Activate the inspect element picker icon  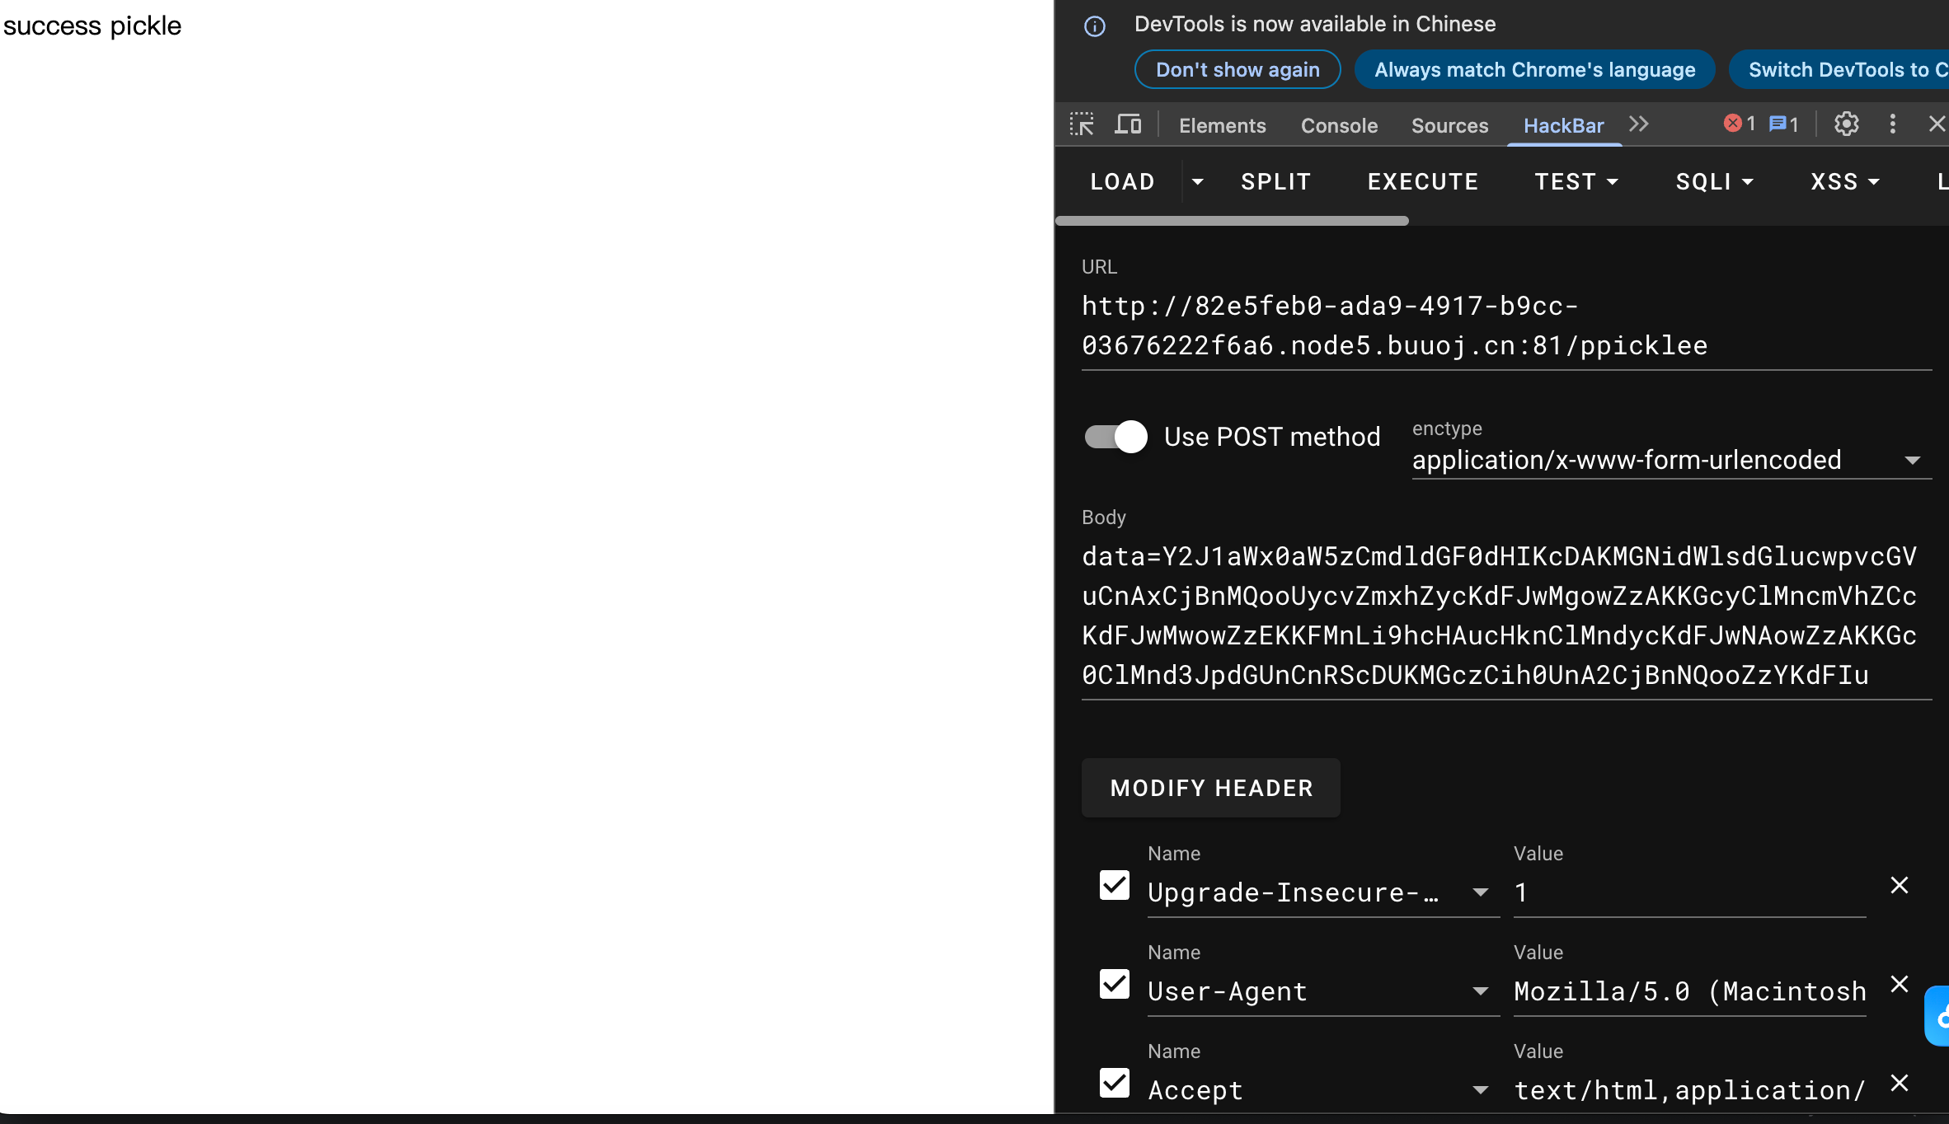(1082, 124)
